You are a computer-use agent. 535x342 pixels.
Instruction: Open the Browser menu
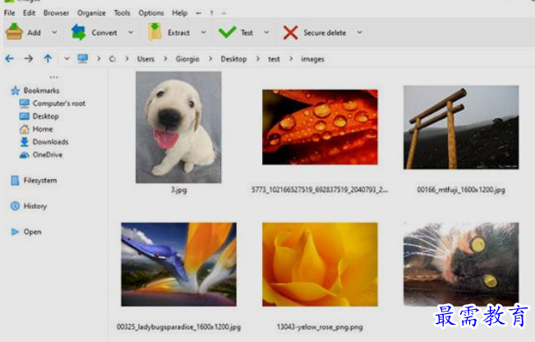point(57,13)
